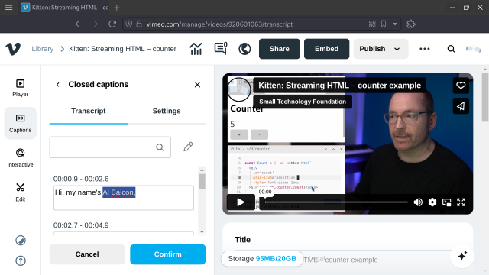
Task: Expand the address bar dropdown arrow
Action: [x=395, y=24]
